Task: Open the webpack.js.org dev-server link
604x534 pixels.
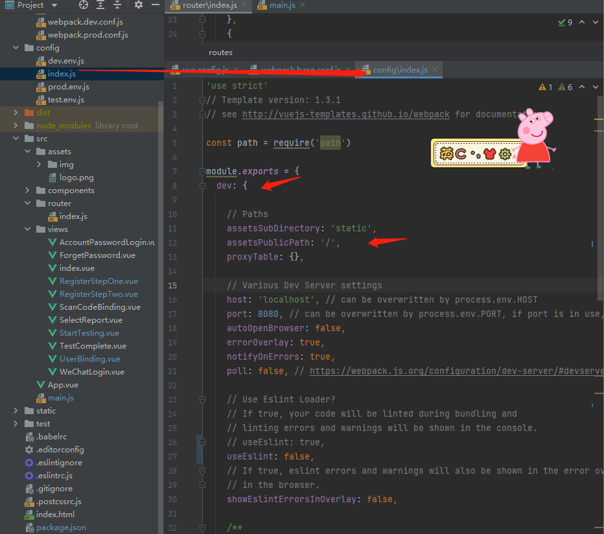Action: (456, 371)
